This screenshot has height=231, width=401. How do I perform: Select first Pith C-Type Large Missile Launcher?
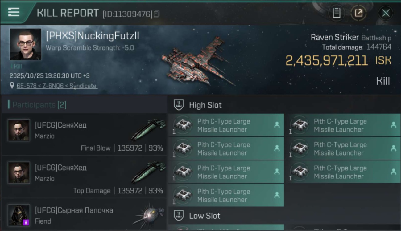point(226,125)
